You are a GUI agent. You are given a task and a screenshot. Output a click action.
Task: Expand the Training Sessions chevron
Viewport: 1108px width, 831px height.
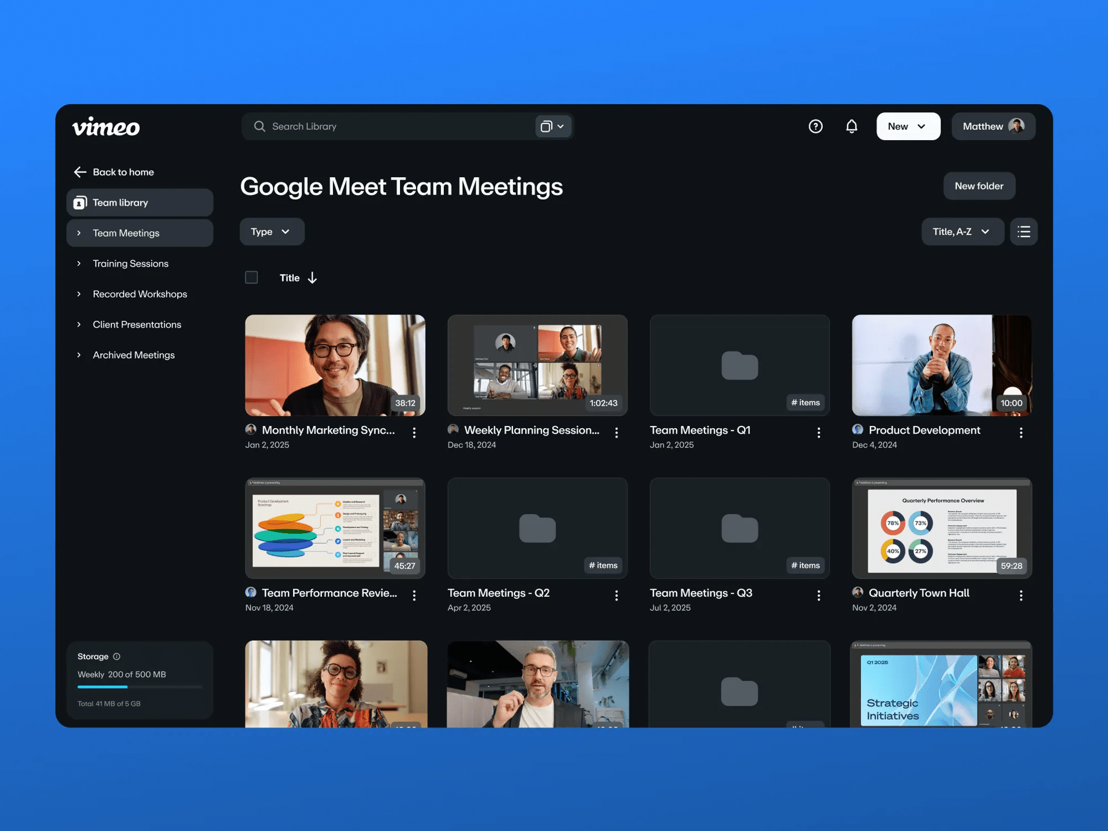79,264
